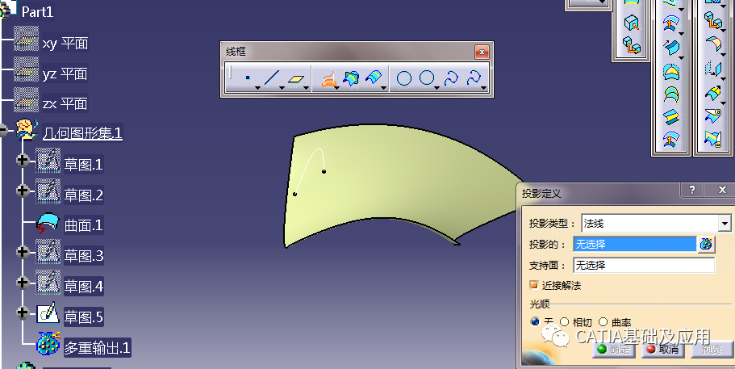Click the 确定 button
Viewport: 735px width, 369px height.
pos(614,350)
